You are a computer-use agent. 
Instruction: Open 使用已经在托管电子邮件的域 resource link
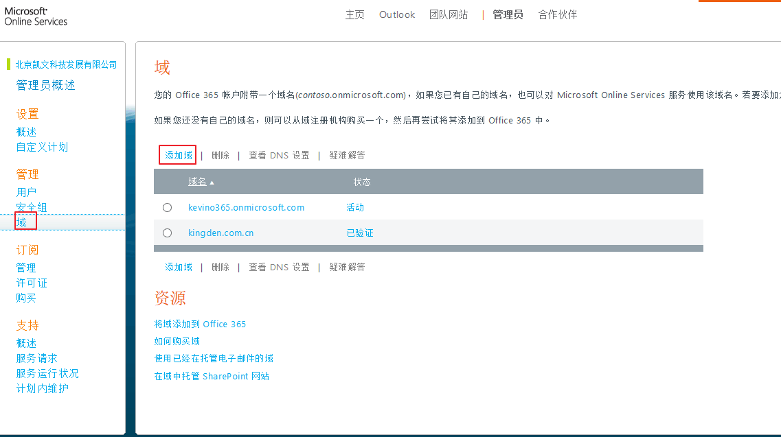click(x=214, y=358)
